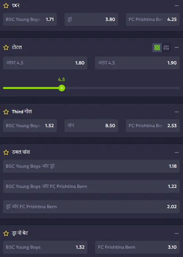Screen dimensions: 183x257
Task: Collapse the ड्रा नो बेट section
Action: (177, 233)
